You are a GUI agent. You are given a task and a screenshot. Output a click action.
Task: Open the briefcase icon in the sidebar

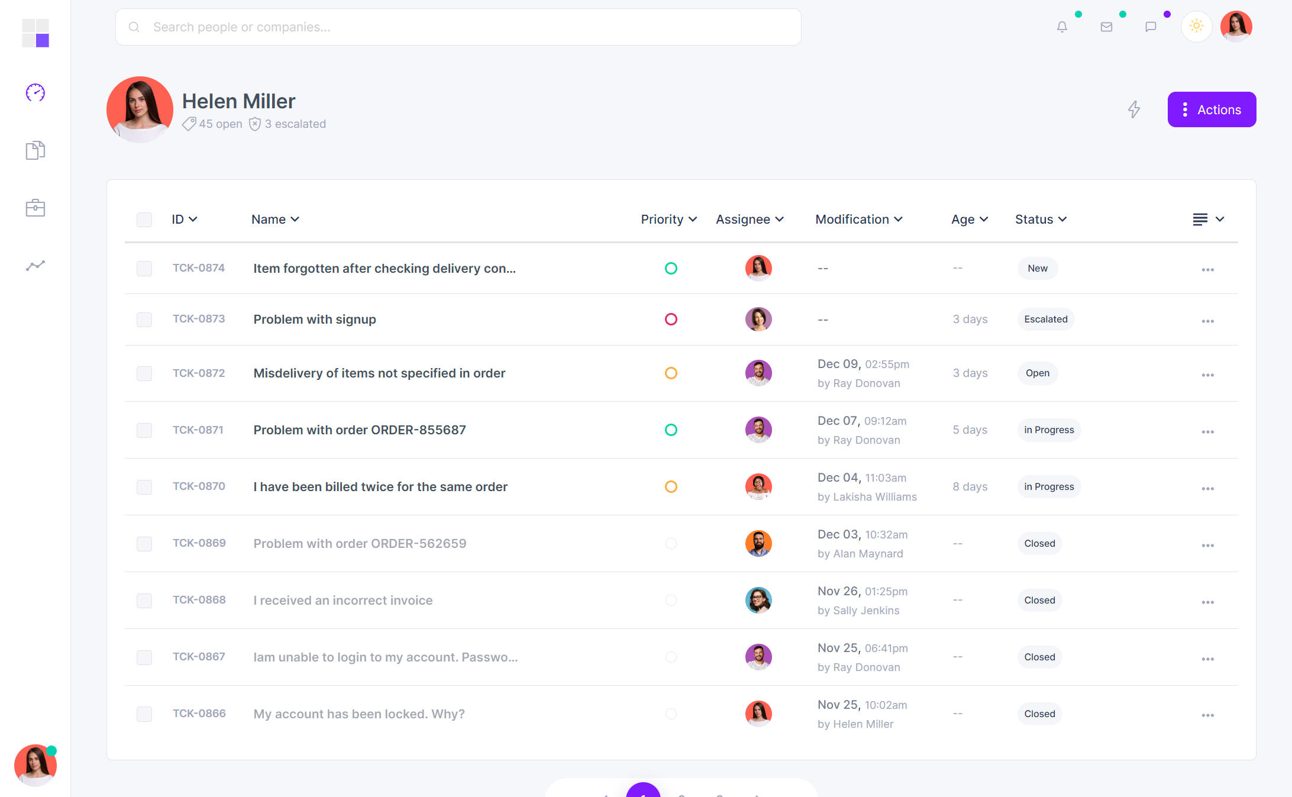click(35, 208)
